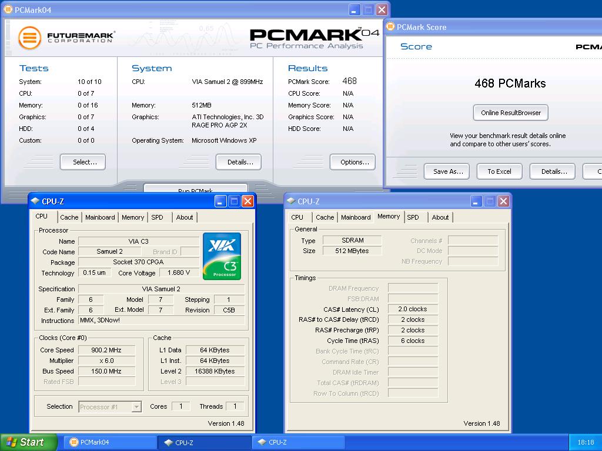
Task: Click Core Speed value 900.2 MHz
Action: coord(106,350)
